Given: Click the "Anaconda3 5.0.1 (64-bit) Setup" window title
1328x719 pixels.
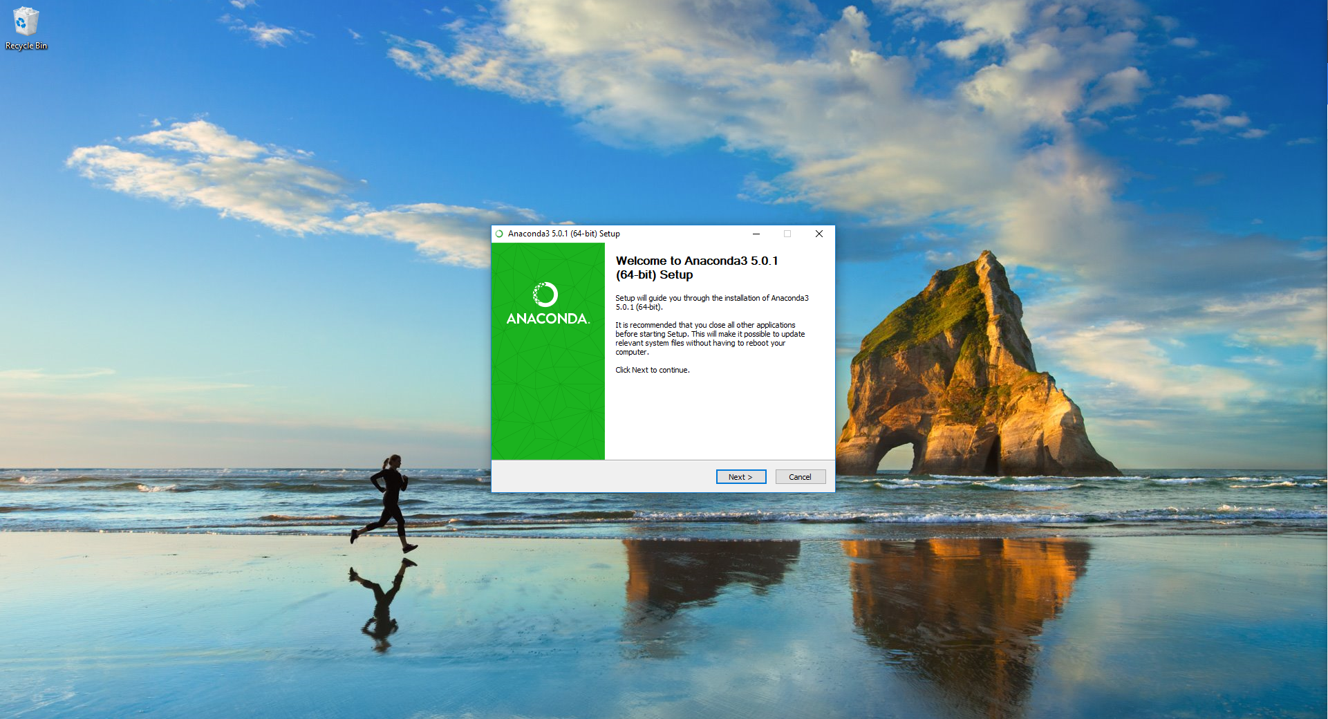Looking at the screenshot, I should click(x=563, y=234).
